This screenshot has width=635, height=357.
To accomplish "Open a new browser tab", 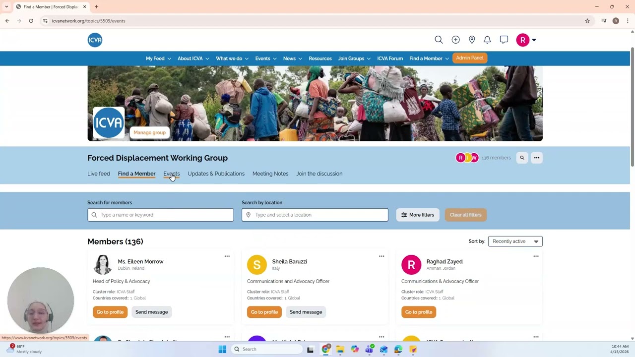I will pos(96,6).
